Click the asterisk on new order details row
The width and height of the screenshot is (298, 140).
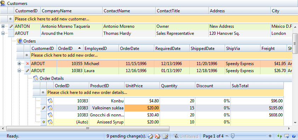tap(43, 93)
